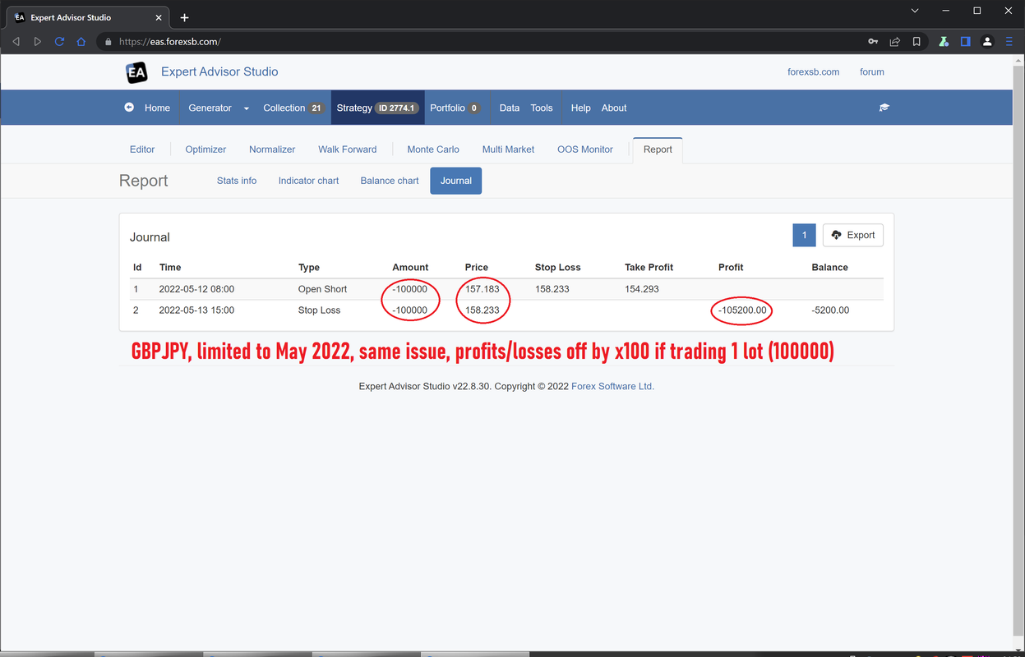Open the Generator menu
This screenshot has width=1025, height=657.
(210, 108)
